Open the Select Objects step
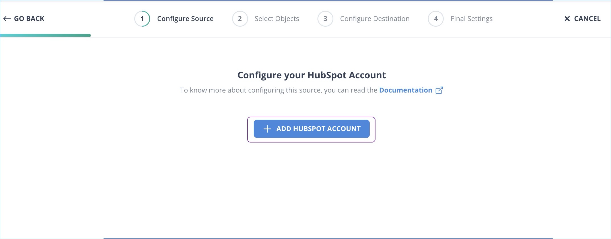This screenshot has width=611, height=239. pos(277,18)
